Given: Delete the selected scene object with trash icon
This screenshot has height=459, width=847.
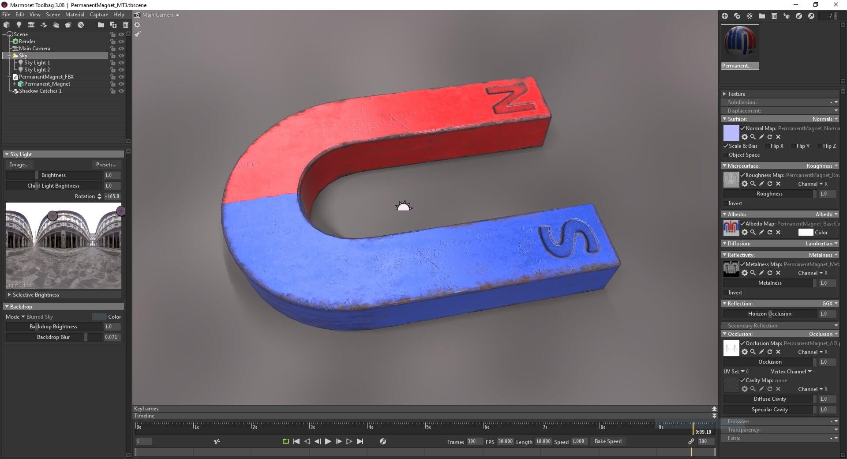Looking at the screenshot, I should click(x=126, y=25).
